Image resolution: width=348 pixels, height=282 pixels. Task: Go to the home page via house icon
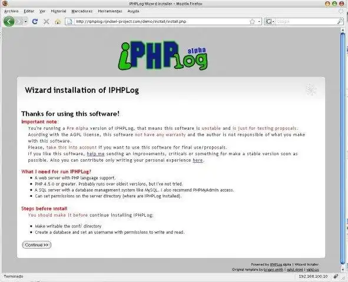pos(58,22)
